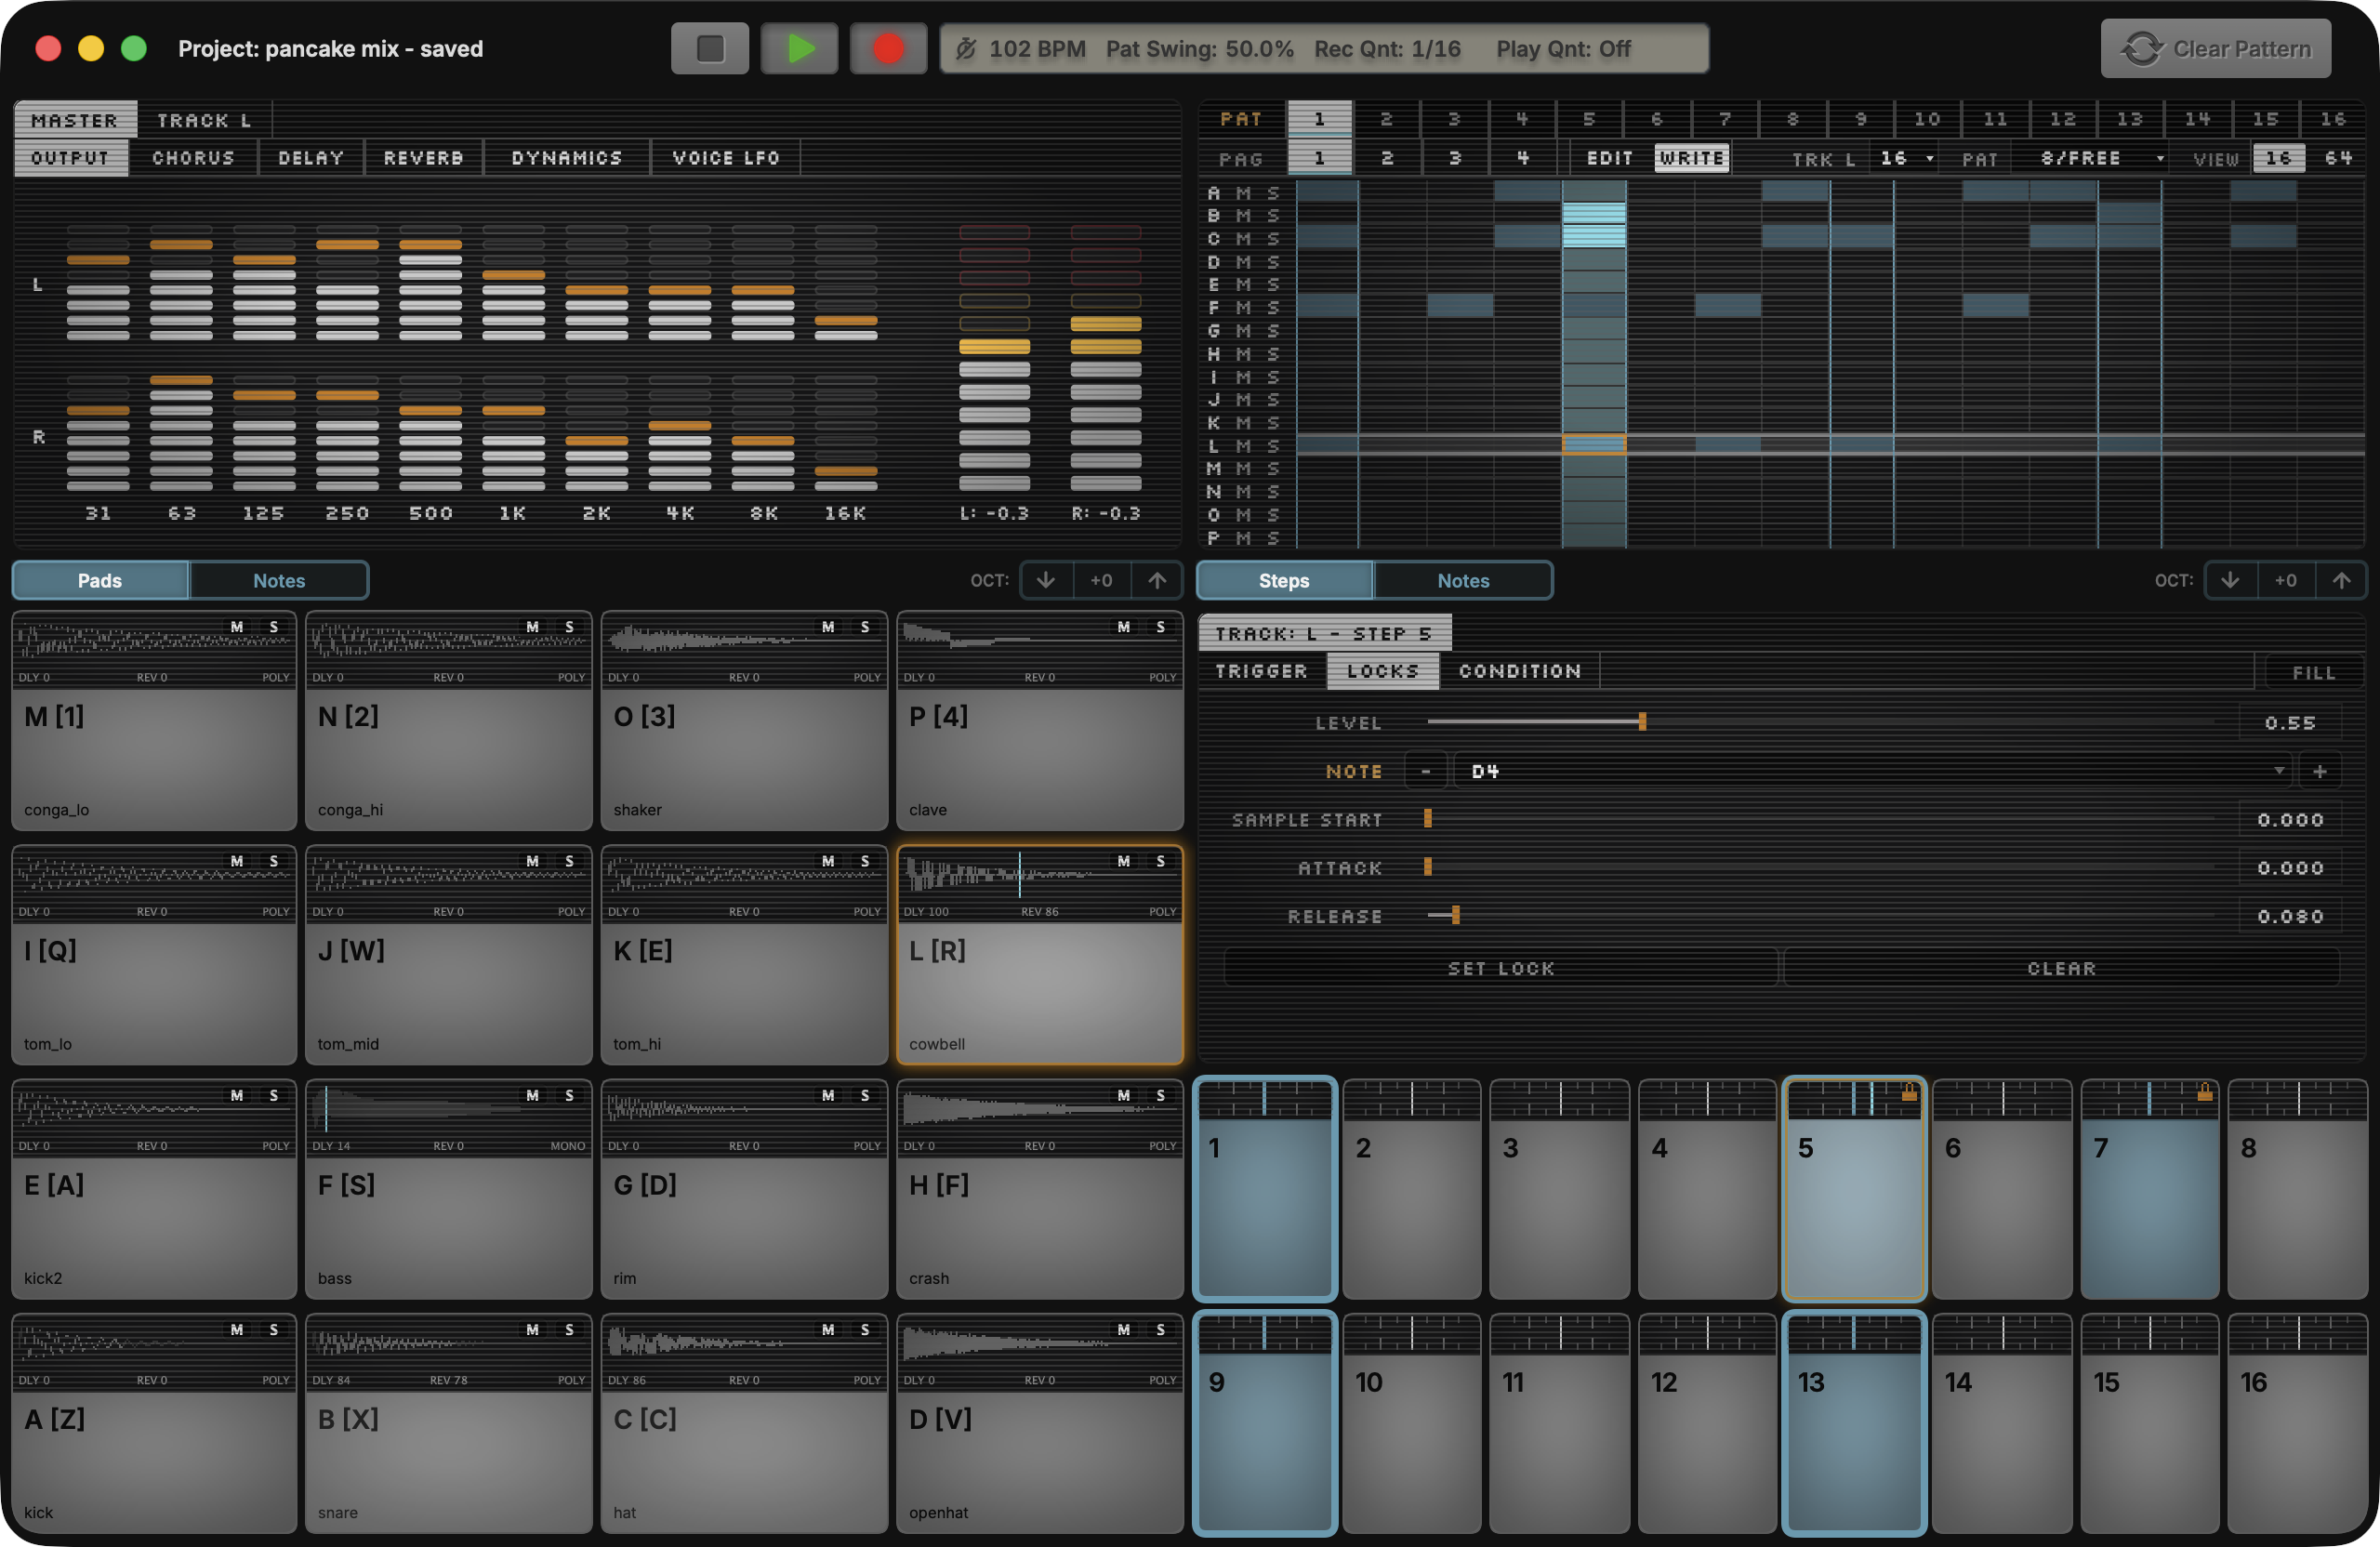Select page 2 in the PAG row

click(1387, 158)
